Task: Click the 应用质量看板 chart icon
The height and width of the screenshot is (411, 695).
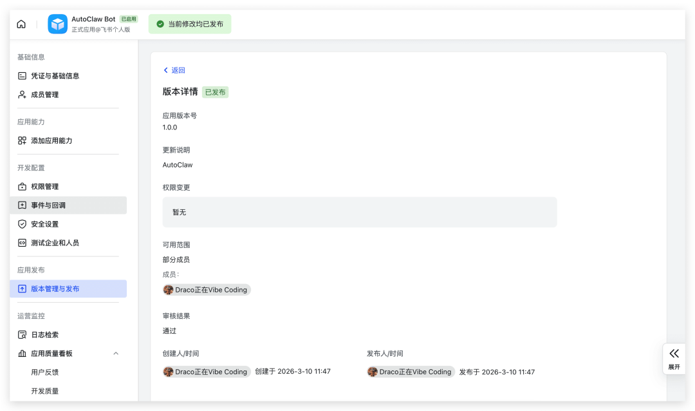Action: (21, 353)
